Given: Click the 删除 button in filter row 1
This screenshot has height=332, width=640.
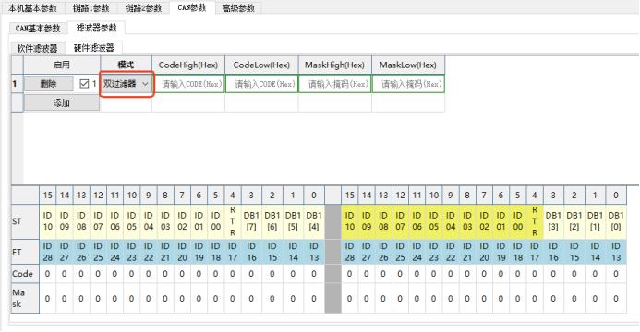Looking at the screenshot, I should click(x=49, y=84).
